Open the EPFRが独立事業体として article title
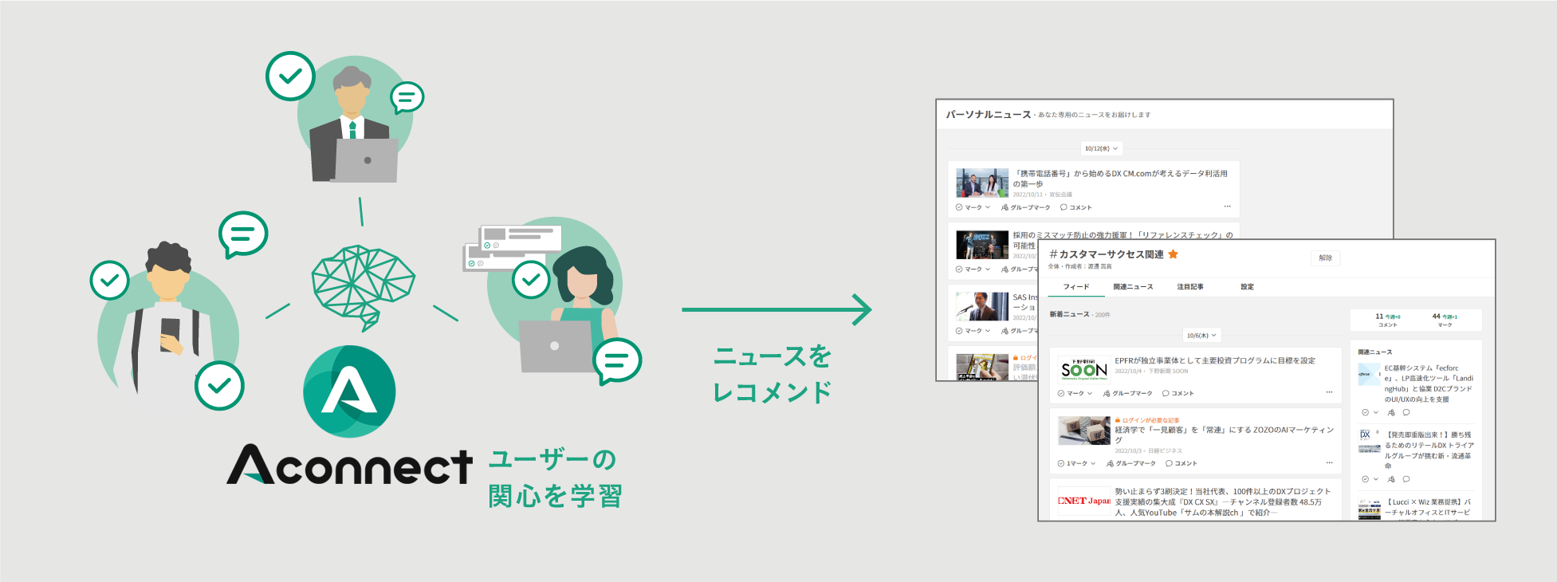Screen dimensions: 1557x582 click(1215, 361)
